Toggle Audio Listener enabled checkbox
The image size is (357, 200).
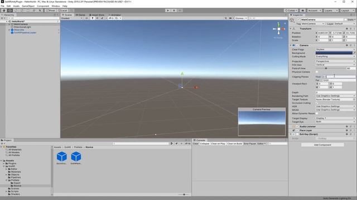297,127
